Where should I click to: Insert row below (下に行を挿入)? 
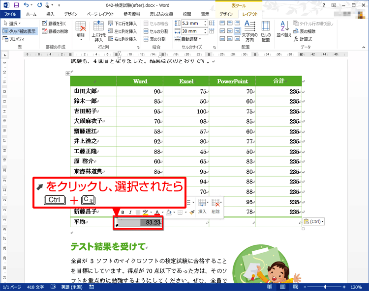click(x=123, y=23)
